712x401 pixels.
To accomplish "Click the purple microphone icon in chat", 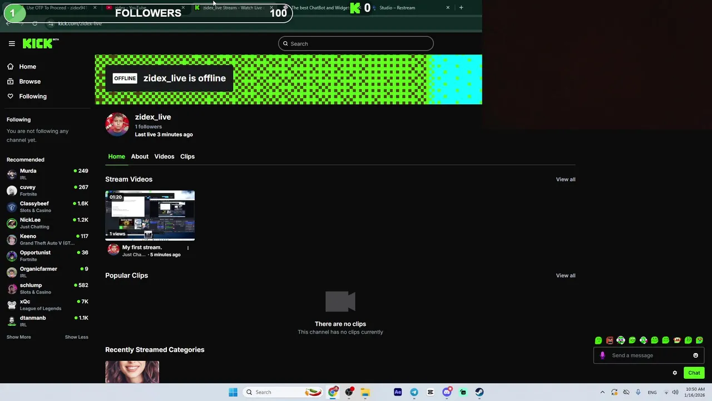I will [602, 355].
